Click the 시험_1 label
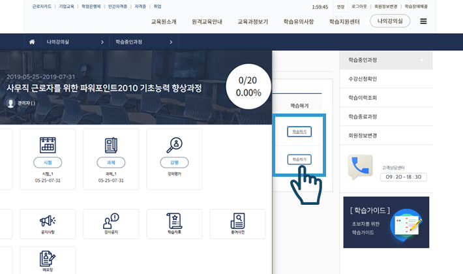 coord(48,174)
